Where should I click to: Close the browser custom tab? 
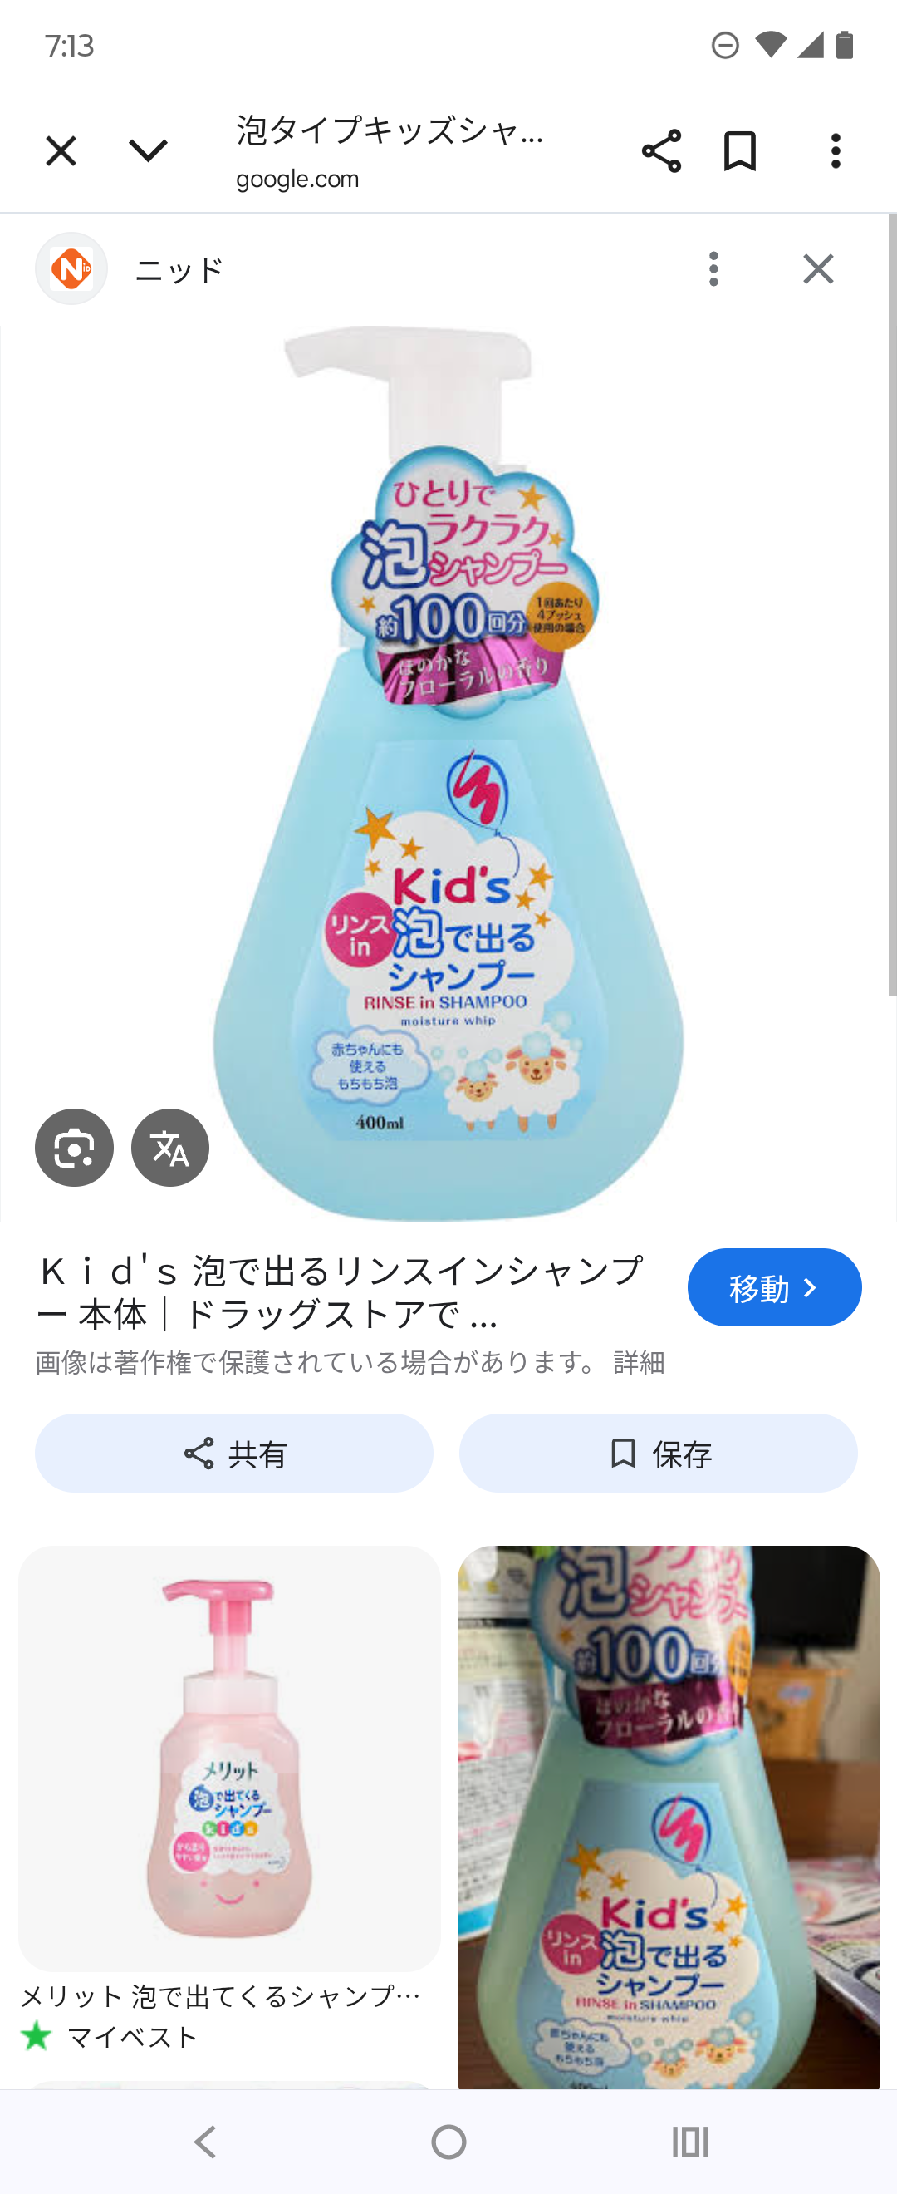coord(61,151)
